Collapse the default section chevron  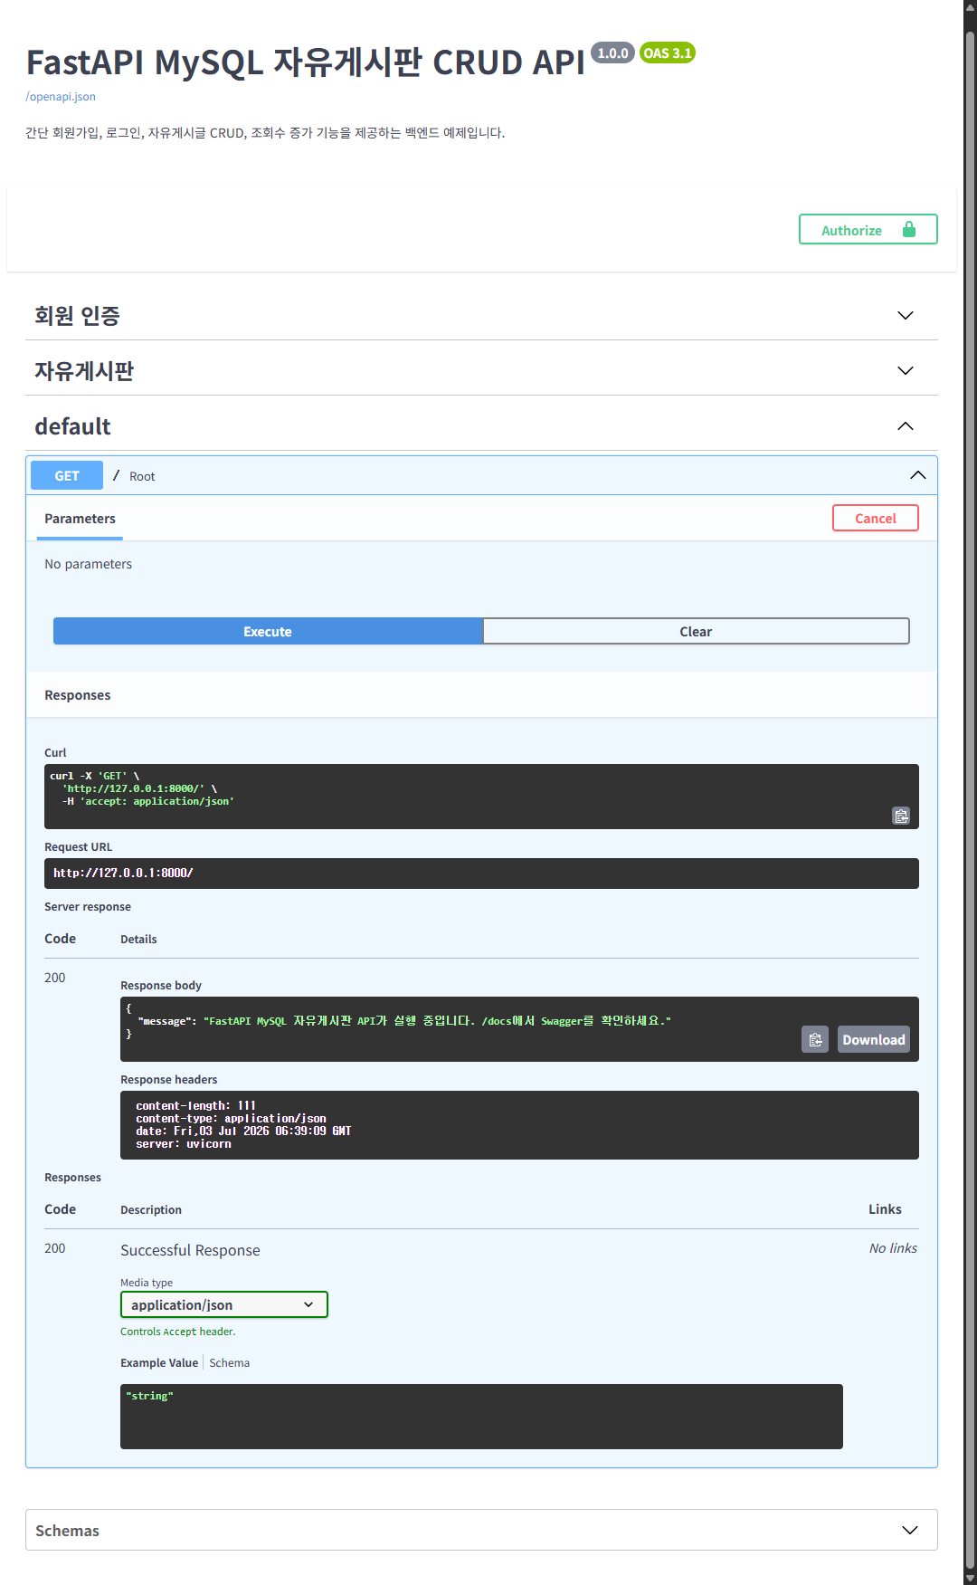coord(906,426)
